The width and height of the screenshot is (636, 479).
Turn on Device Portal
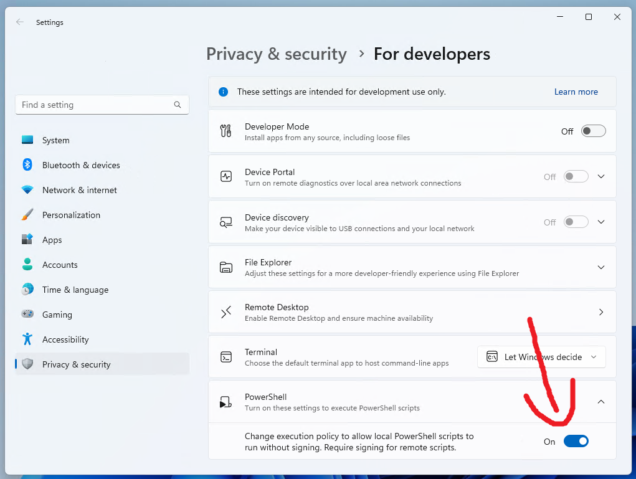click(575, 176)
